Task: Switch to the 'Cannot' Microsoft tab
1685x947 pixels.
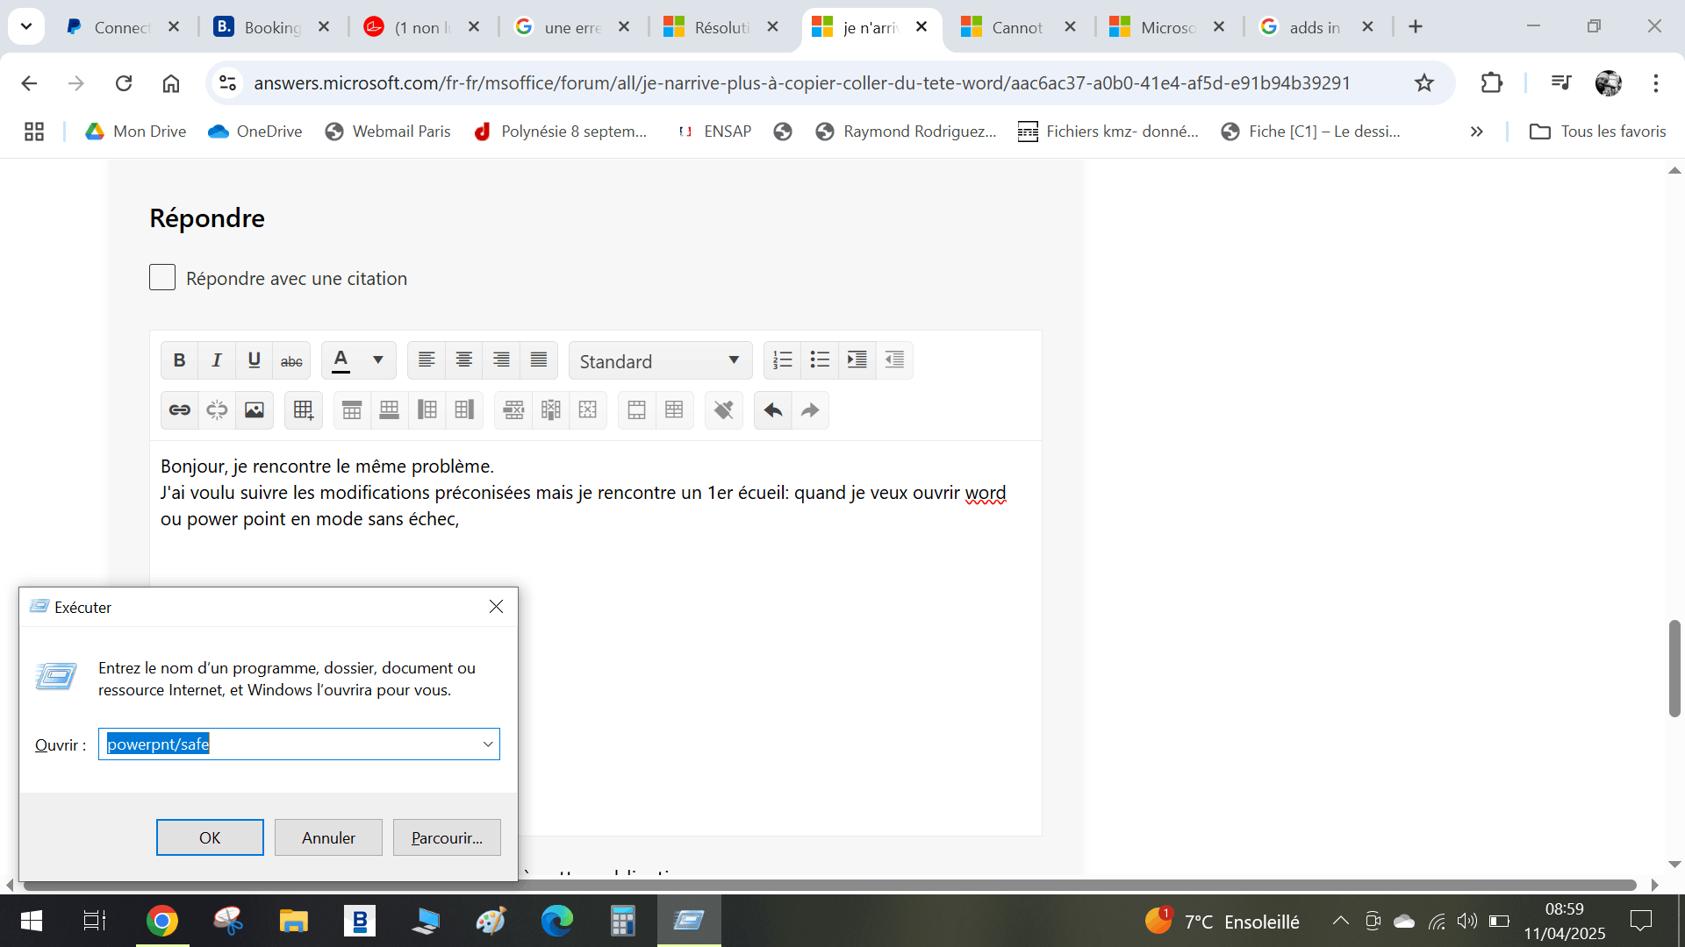Action: pyautogui.click(x=1015, y=27)
